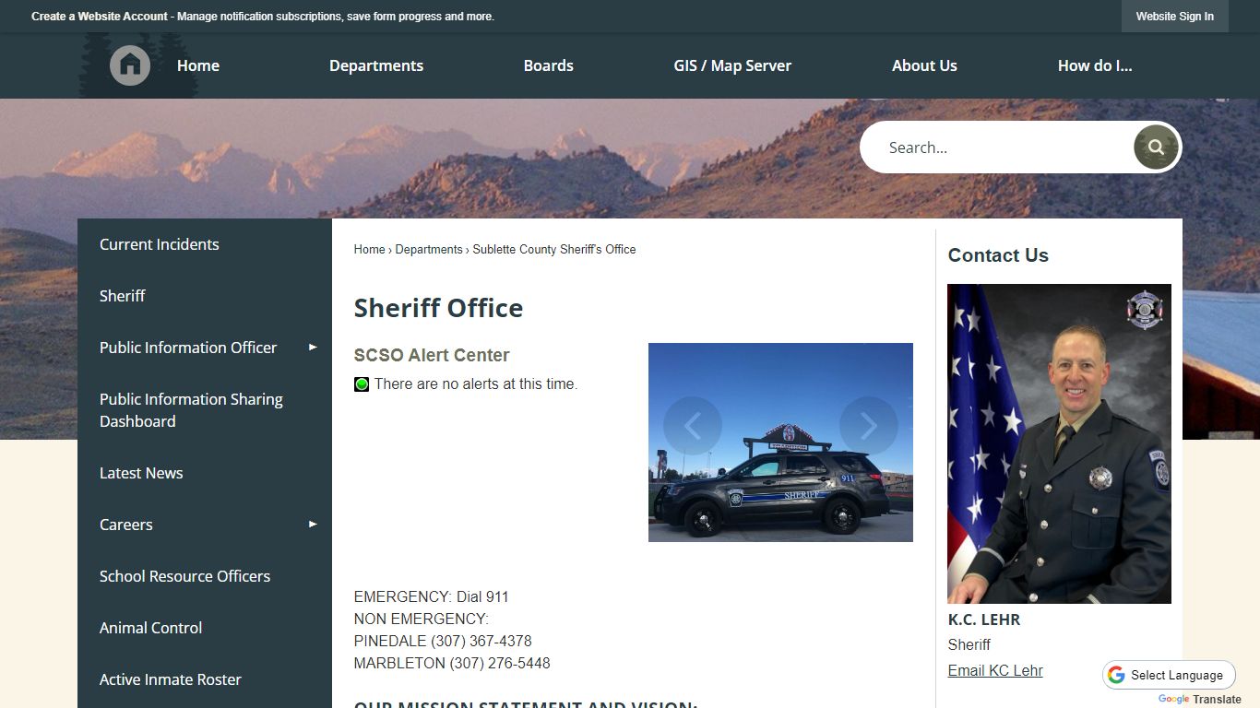
Task: Click the Marbleton phone number (307) 276-5448
Action: click(500, 663)
